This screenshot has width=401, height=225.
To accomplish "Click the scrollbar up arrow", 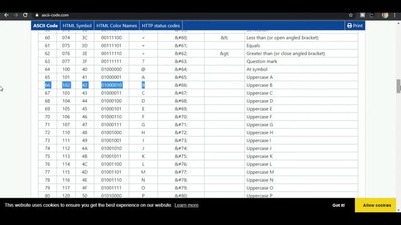I will coord(398,23).
